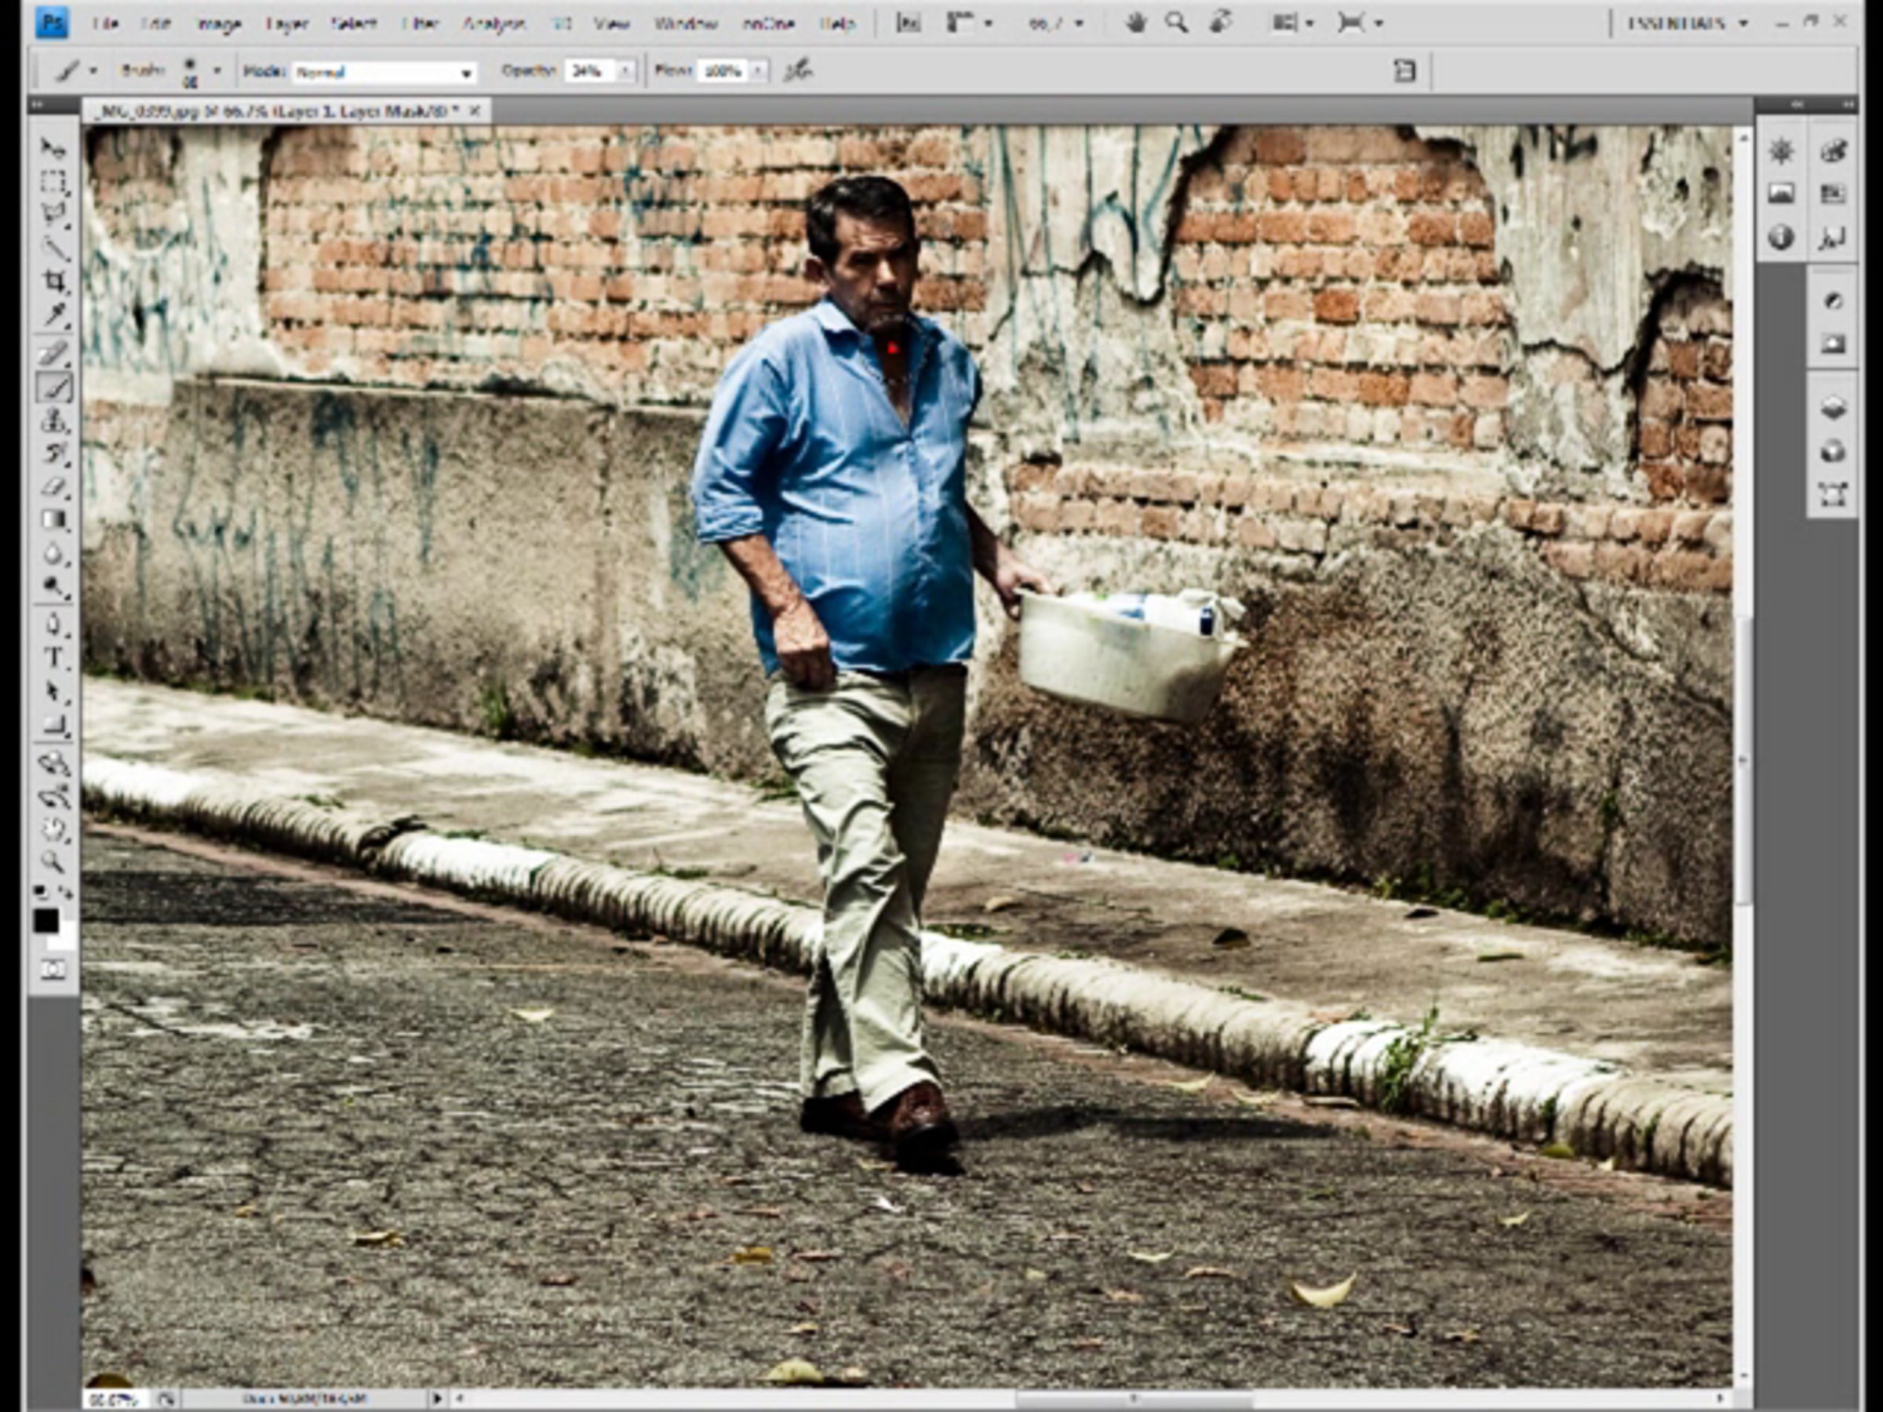Toggle the airbrush option in options bar
Viewport: 1883px width, 1412px height.
(799, 71)
